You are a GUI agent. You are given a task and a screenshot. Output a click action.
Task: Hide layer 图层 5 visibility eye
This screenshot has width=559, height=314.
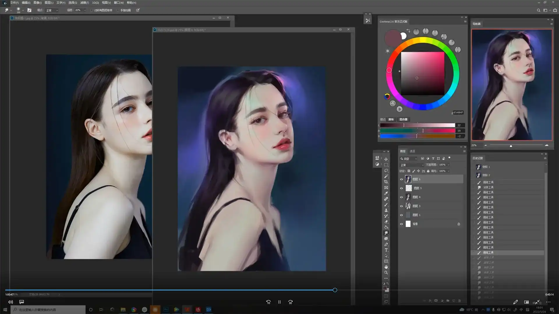click(x=401, y=188)
